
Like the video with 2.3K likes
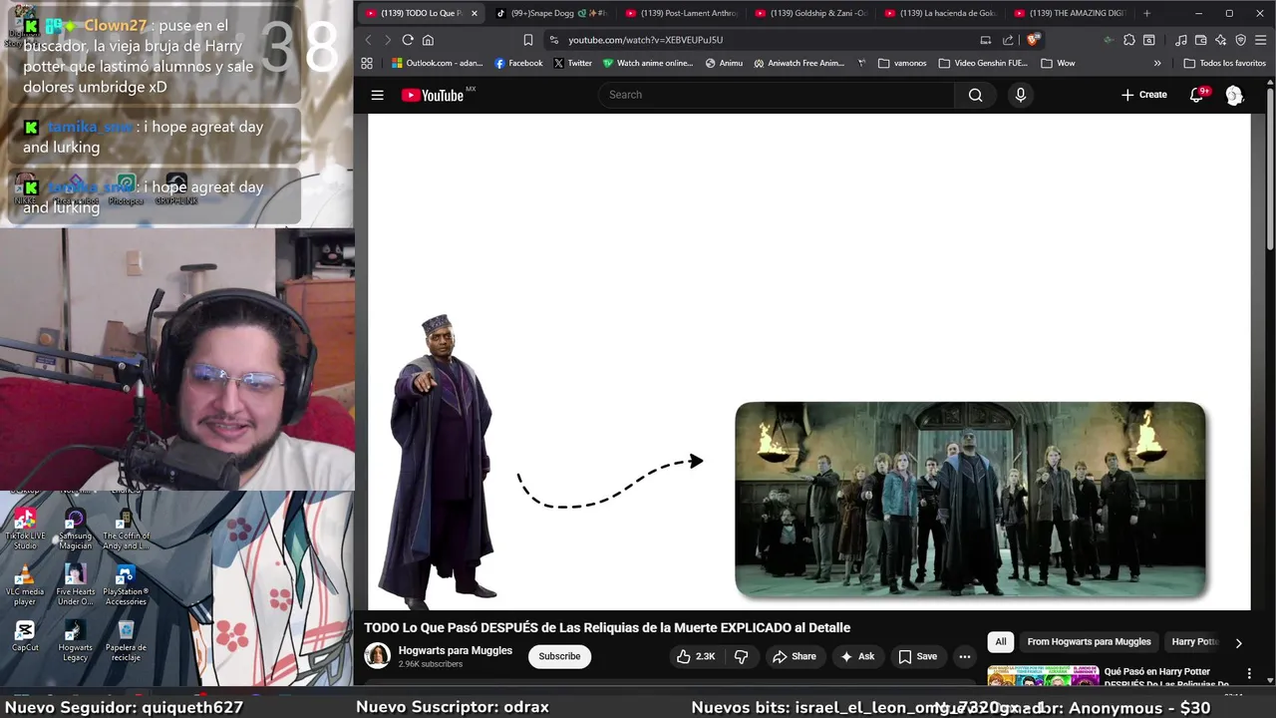(x=696, y=656)
